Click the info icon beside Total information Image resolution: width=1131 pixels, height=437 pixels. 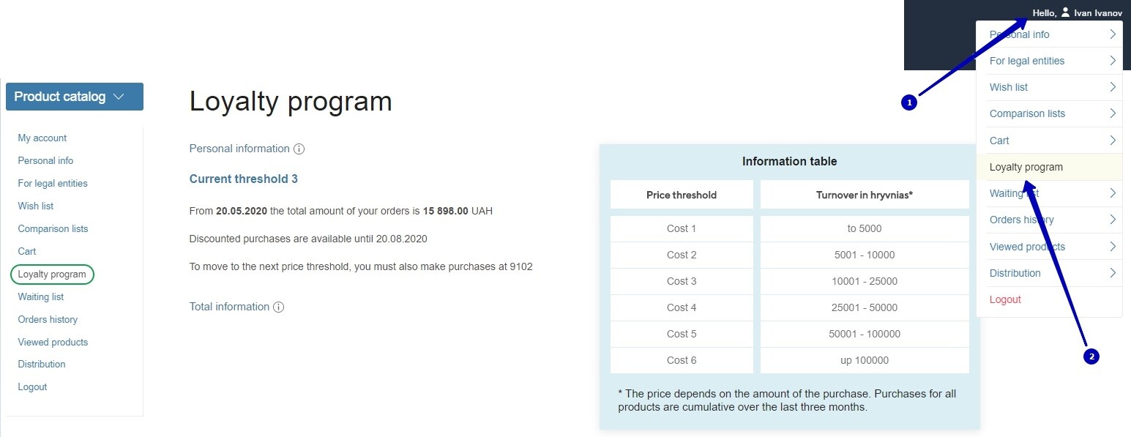click(x=278, y=307)
